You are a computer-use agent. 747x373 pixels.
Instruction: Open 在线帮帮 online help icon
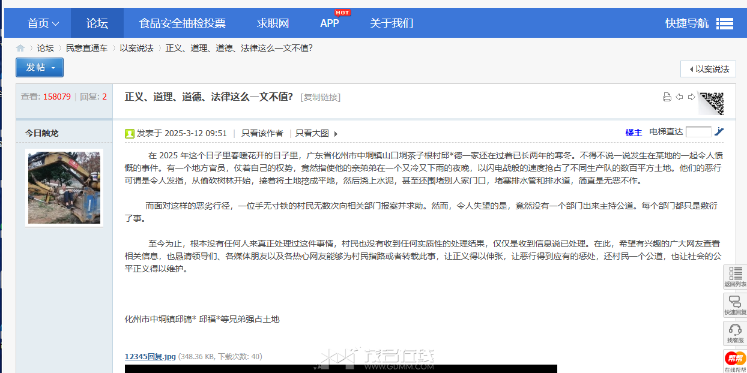735,361
